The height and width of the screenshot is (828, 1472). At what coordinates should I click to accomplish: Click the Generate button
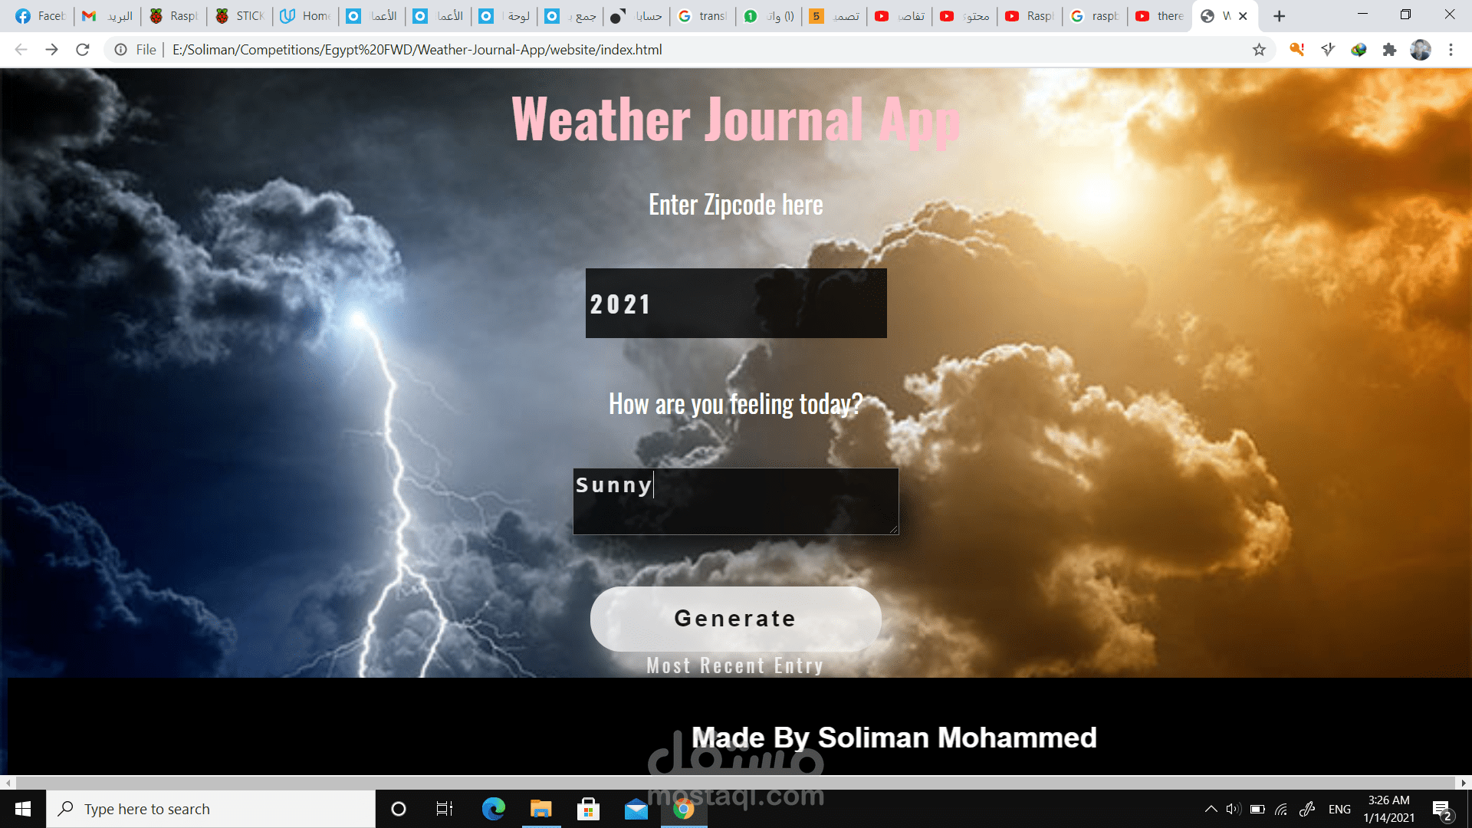tap(735, 619)
